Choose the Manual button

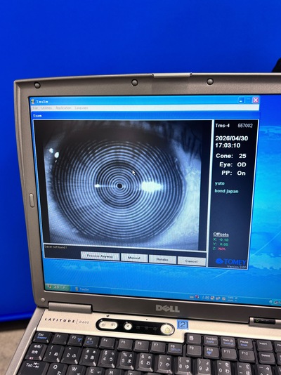point(134,258)
